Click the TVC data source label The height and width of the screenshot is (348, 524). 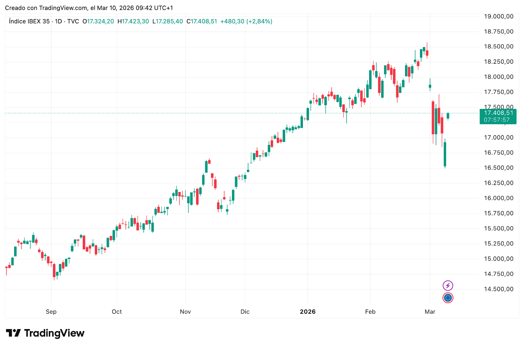coord(73,21)
